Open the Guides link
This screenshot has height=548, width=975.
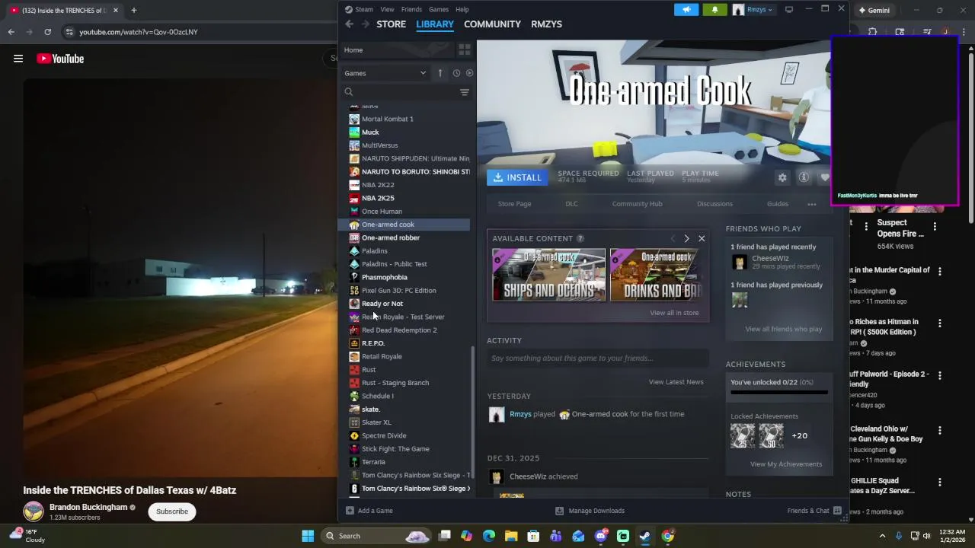(x=778, y=204)
